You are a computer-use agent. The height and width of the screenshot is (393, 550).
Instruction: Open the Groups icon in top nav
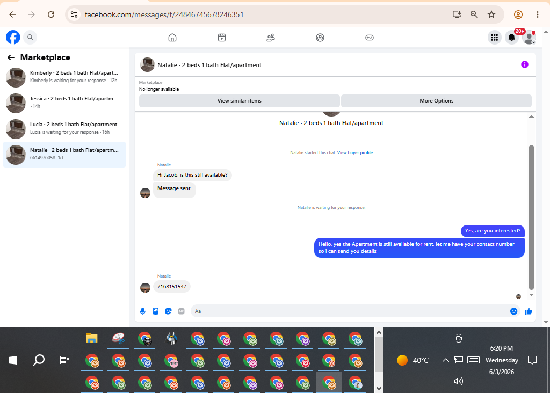(320, 38)
